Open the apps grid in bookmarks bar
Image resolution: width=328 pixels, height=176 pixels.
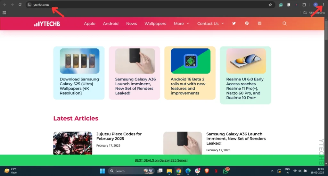[4, 13]
